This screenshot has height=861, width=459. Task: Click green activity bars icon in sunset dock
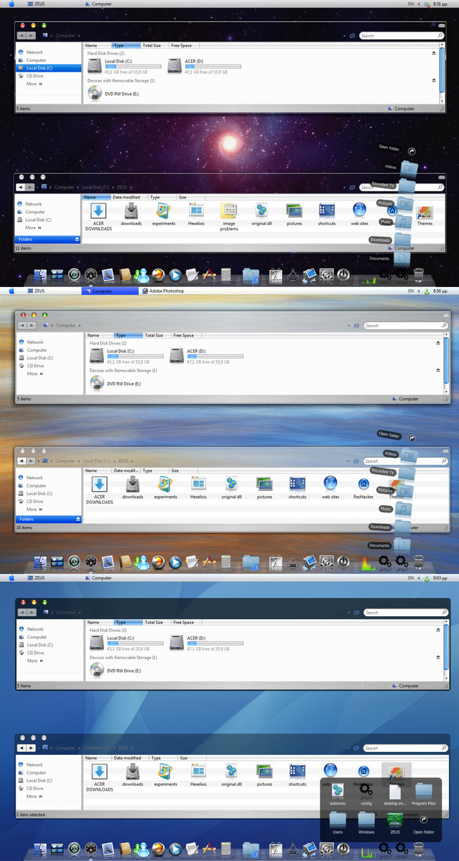pos(368,562)
